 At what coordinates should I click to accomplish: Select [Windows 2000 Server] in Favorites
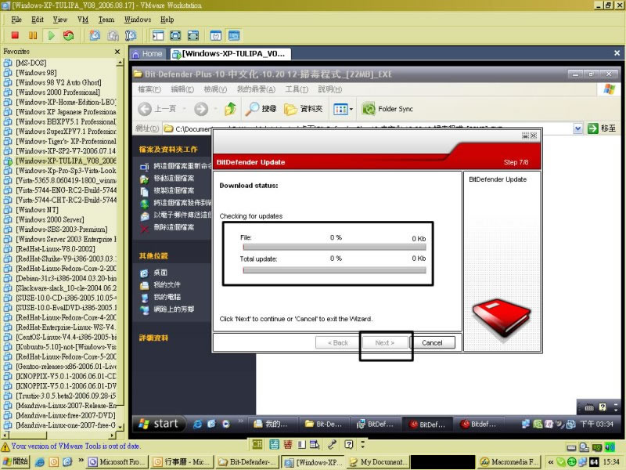coord(49,219)
